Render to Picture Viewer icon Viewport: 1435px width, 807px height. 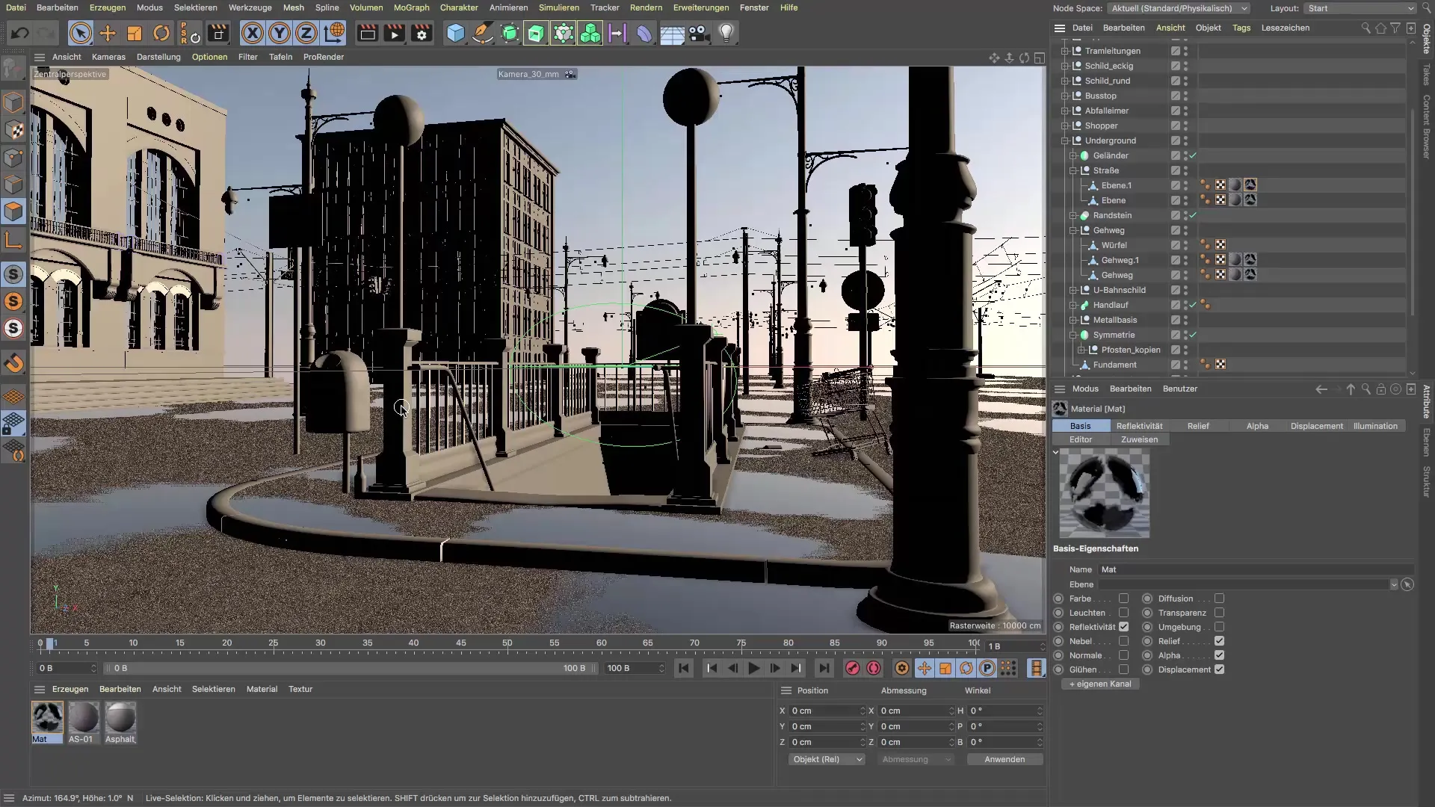pyautogui.click(x=394, y=33)
